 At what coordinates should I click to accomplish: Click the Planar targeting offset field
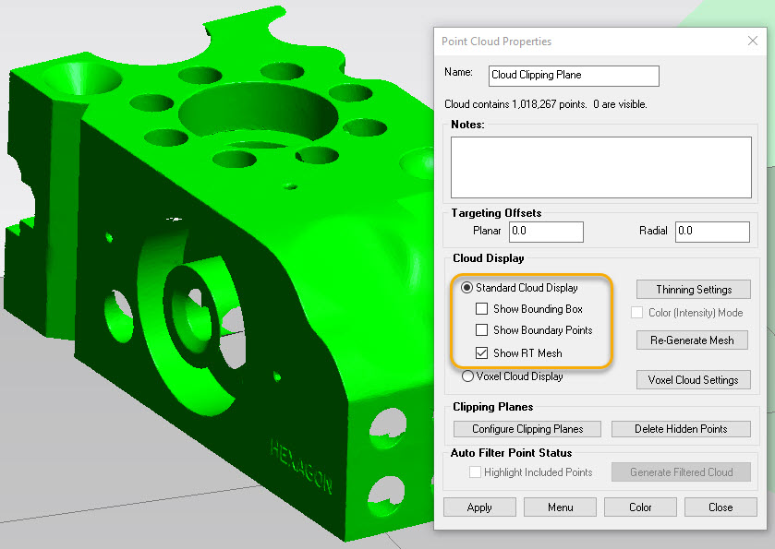[546, 231]
